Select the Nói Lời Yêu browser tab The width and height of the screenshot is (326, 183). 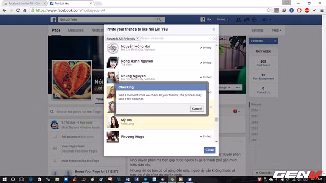pos(70,3)
